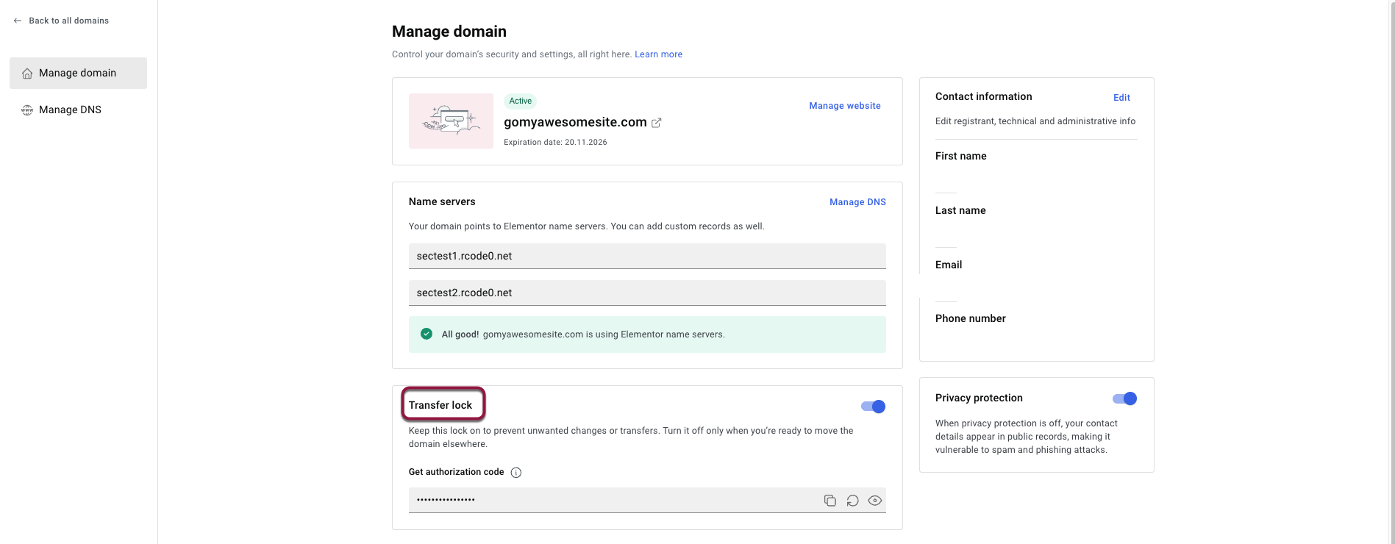This screenshot has width=1395, height=544.
Task: Click the Manage domain home icon
Action: pyautogui.click(x=27, y=74)
